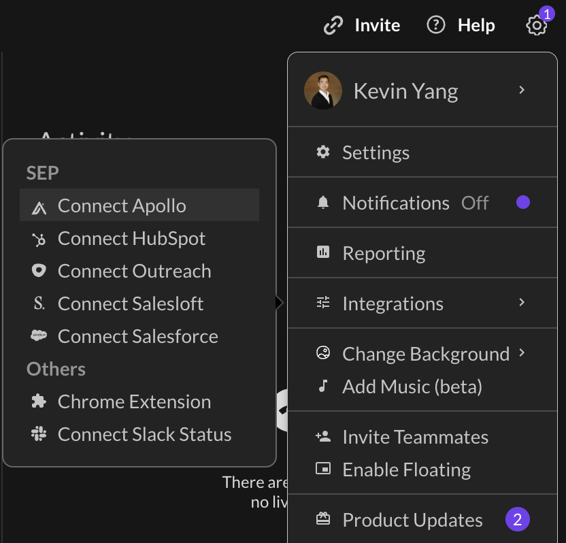Click Kevin Yang's profile avatar

click(x=322, y=90)
